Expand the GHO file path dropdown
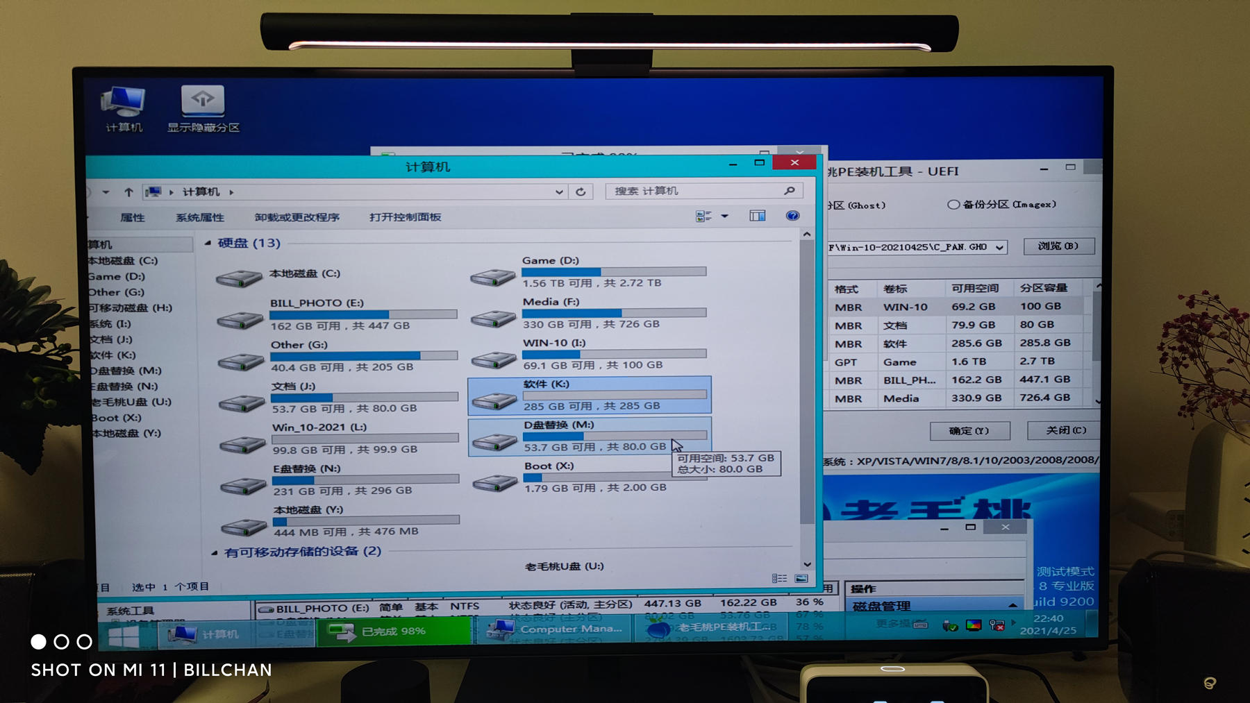 coord(999,247)
